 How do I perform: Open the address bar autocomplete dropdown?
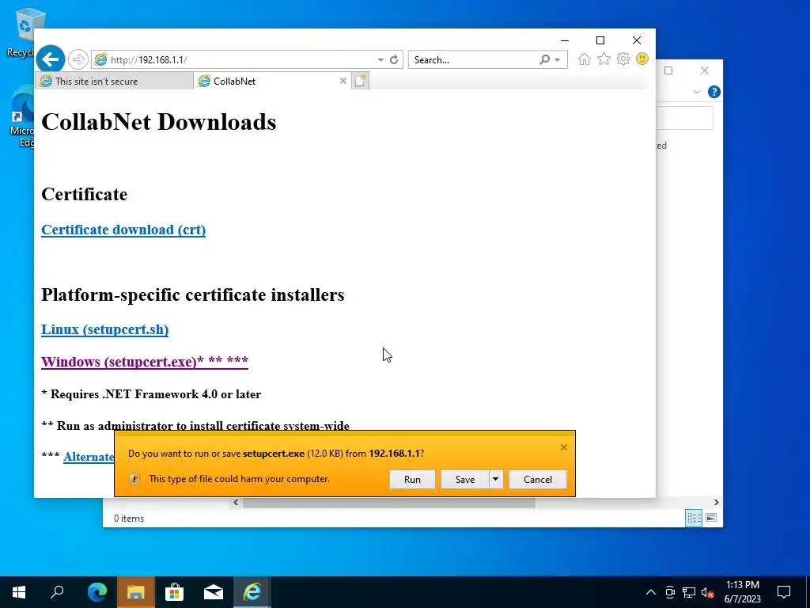pyautogui.click(x=380, y=60)
